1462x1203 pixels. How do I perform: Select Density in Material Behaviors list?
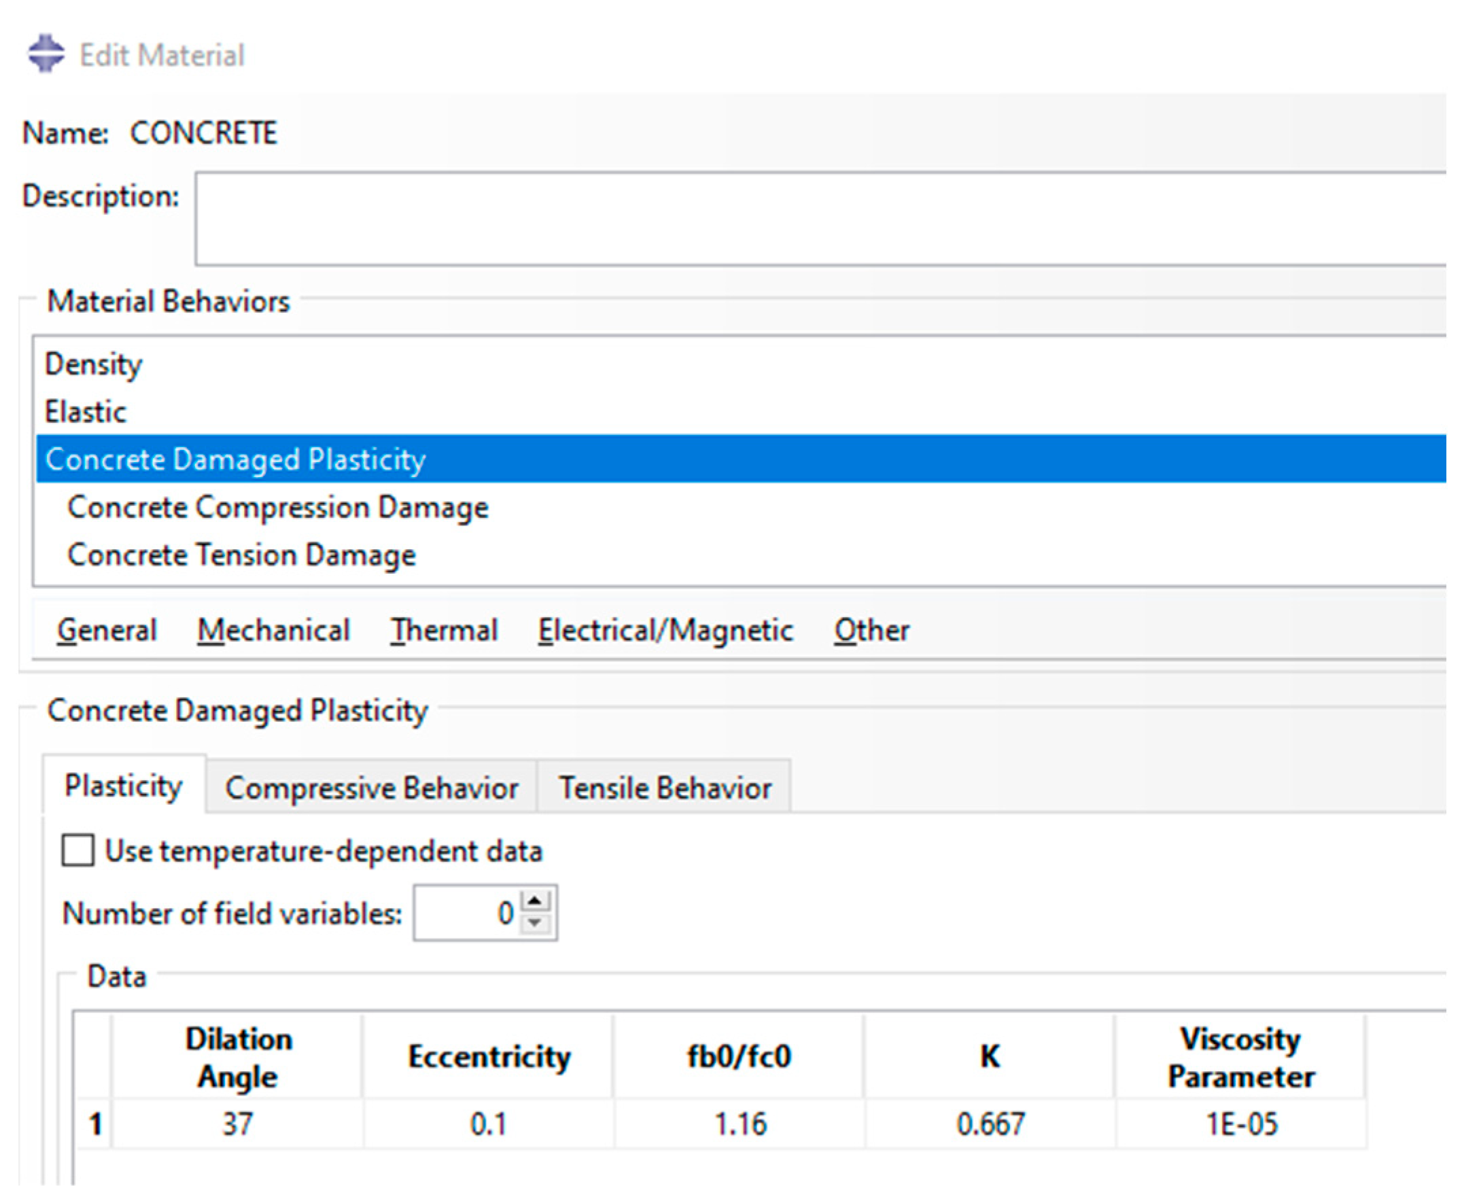(x=94, y=364)
